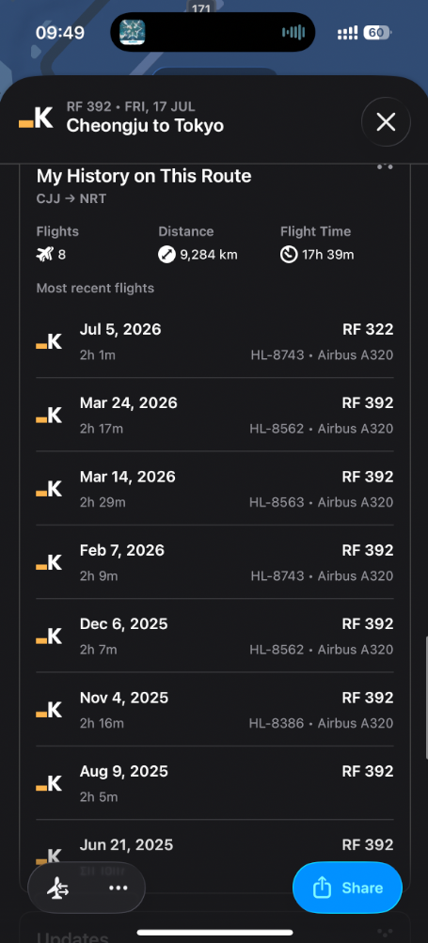Viewport: 428px width, 943px height.
Task: Close the Cheongju to Tokyo flight panel
Action: [386, 122]
